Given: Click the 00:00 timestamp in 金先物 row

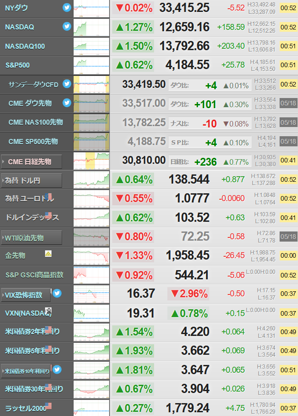Looking at the screenshot, I should 288,255.
